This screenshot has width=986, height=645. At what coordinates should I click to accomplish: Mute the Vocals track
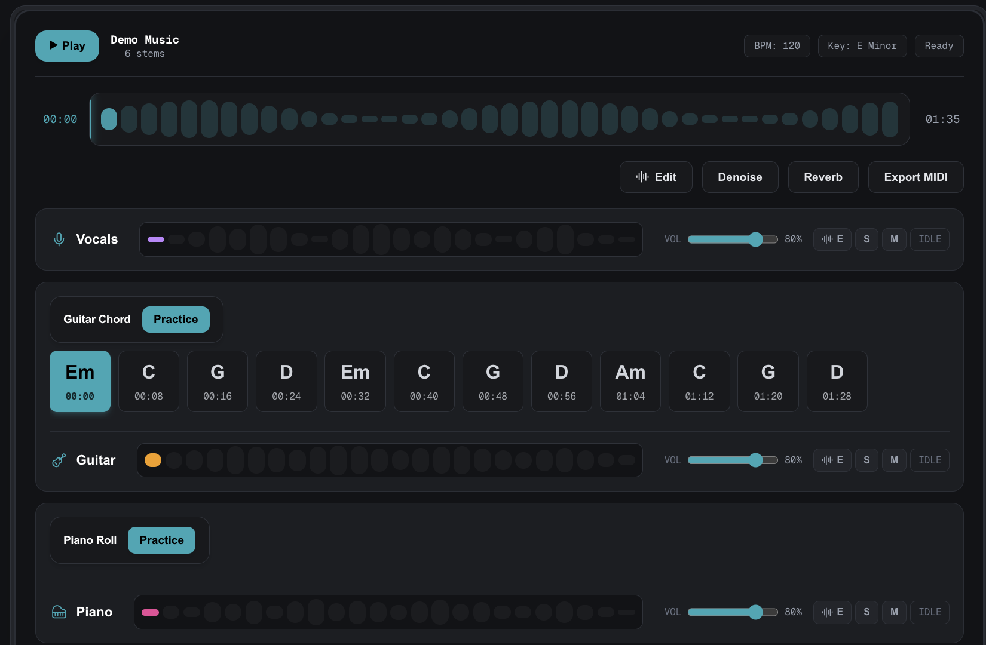pyautogui.click(x=894, y=239)
